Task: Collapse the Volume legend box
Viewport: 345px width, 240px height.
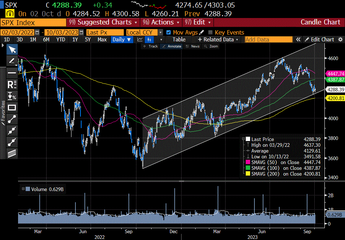Action: pyautogui.click(x=23, y=189)
